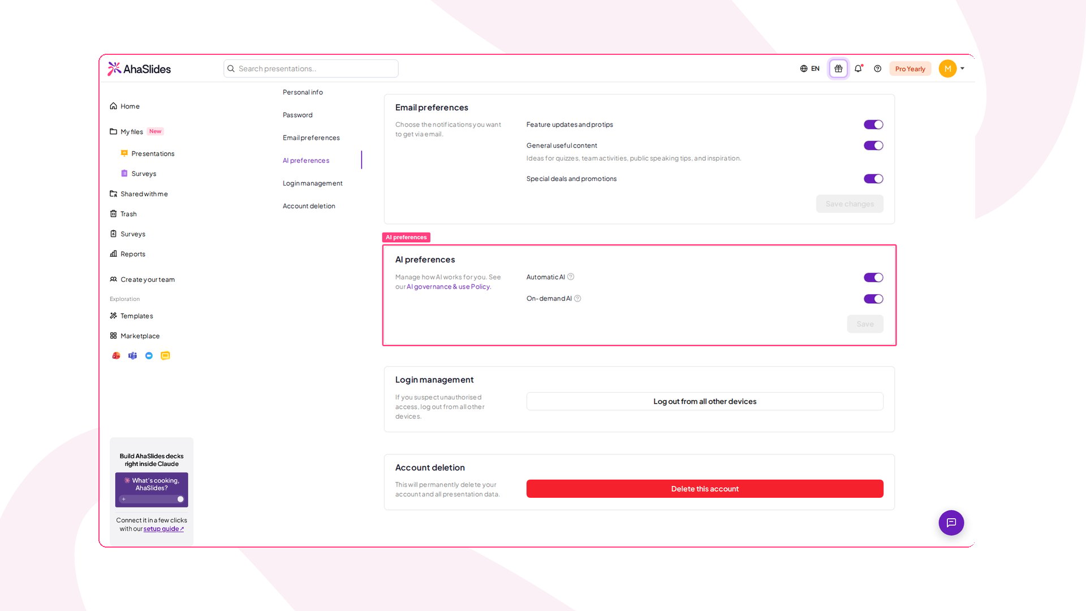Open the notifications bell
Image resolution: width=1086 pixels, height=611 pixels.
[858, 68]
